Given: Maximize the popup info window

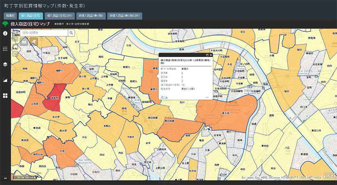Looking at the screenshot, I should (x=207, y=55).
